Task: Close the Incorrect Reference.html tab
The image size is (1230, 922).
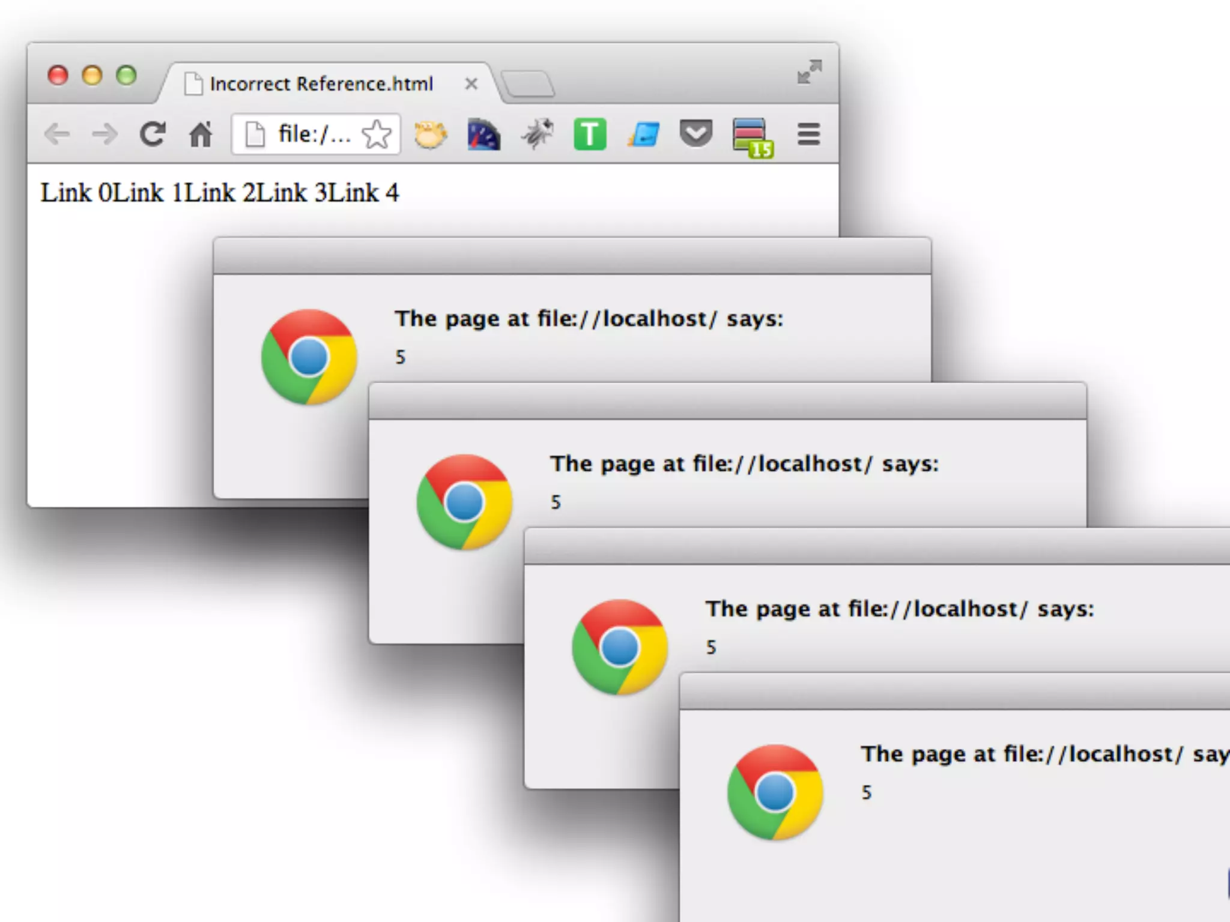Action: (471, 84)
